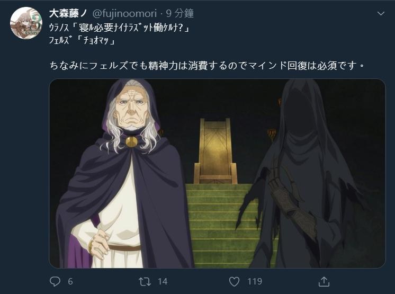This screenshot has height=294, width=395.
Task: Visit the @fujinoomori handle link
Action: [x=125, y=13]
